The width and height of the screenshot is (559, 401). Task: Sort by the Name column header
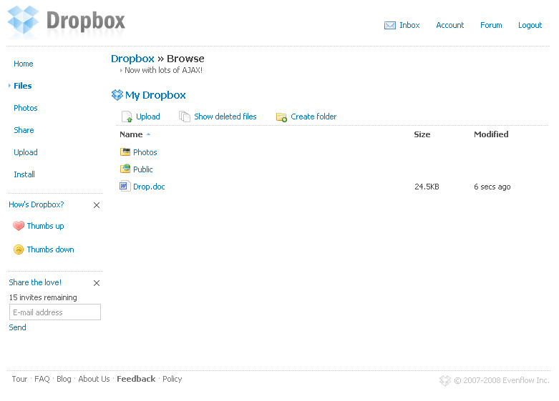(x=131, y=134)
